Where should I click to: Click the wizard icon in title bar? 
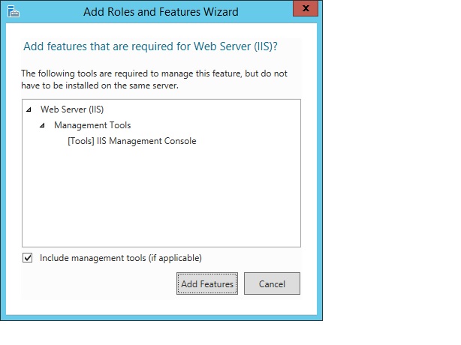click(14, 12)
